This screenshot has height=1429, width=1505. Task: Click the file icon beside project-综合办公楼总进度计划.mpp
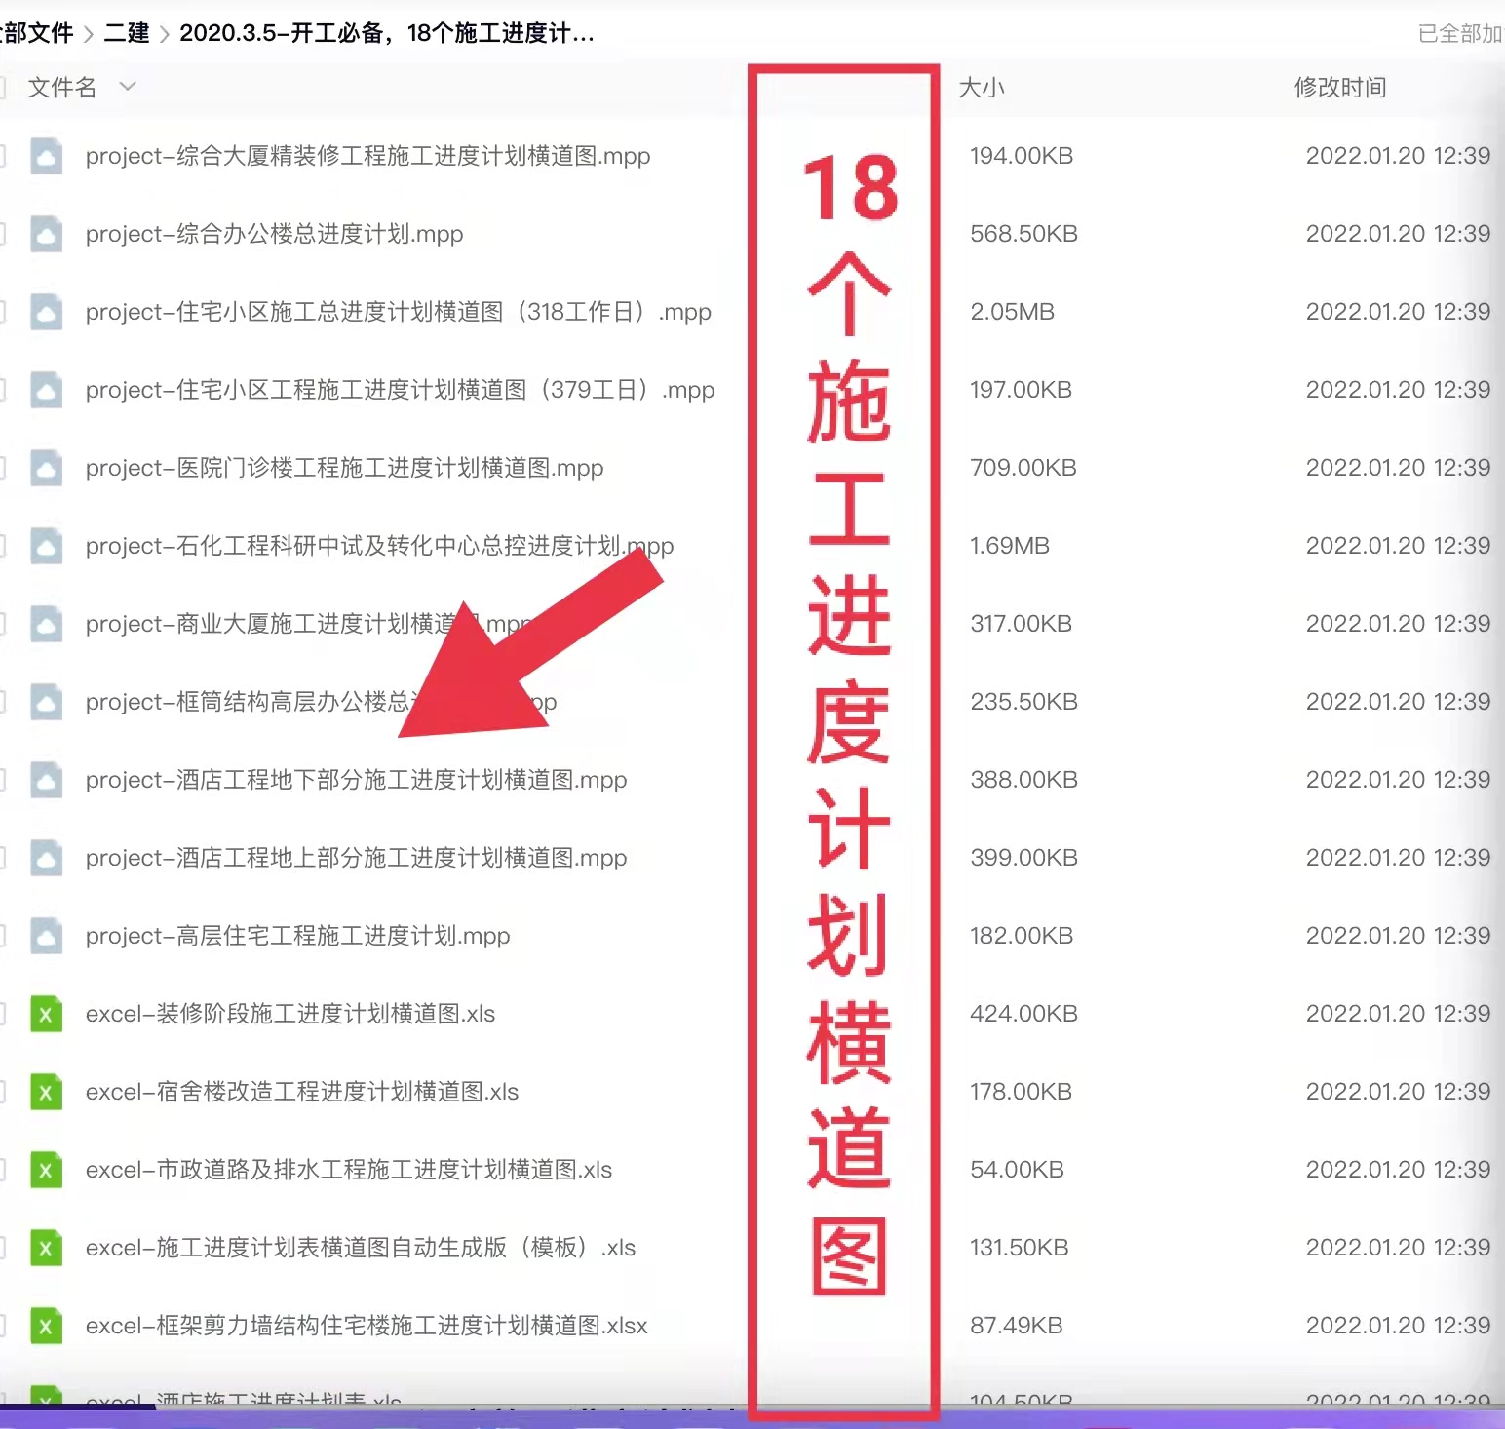(x=46, y=234)
